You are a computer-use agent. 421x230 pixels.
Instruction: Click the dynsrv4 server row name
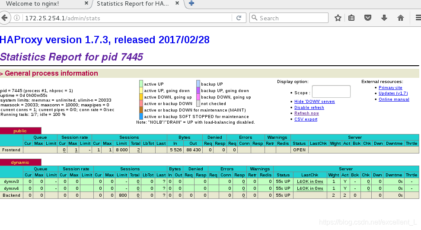[11, 188]
